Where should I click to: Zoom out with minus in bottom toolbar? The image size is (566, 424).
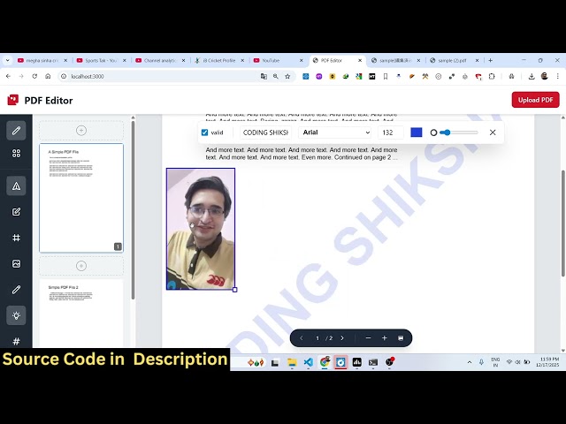[x=368, y=338]
